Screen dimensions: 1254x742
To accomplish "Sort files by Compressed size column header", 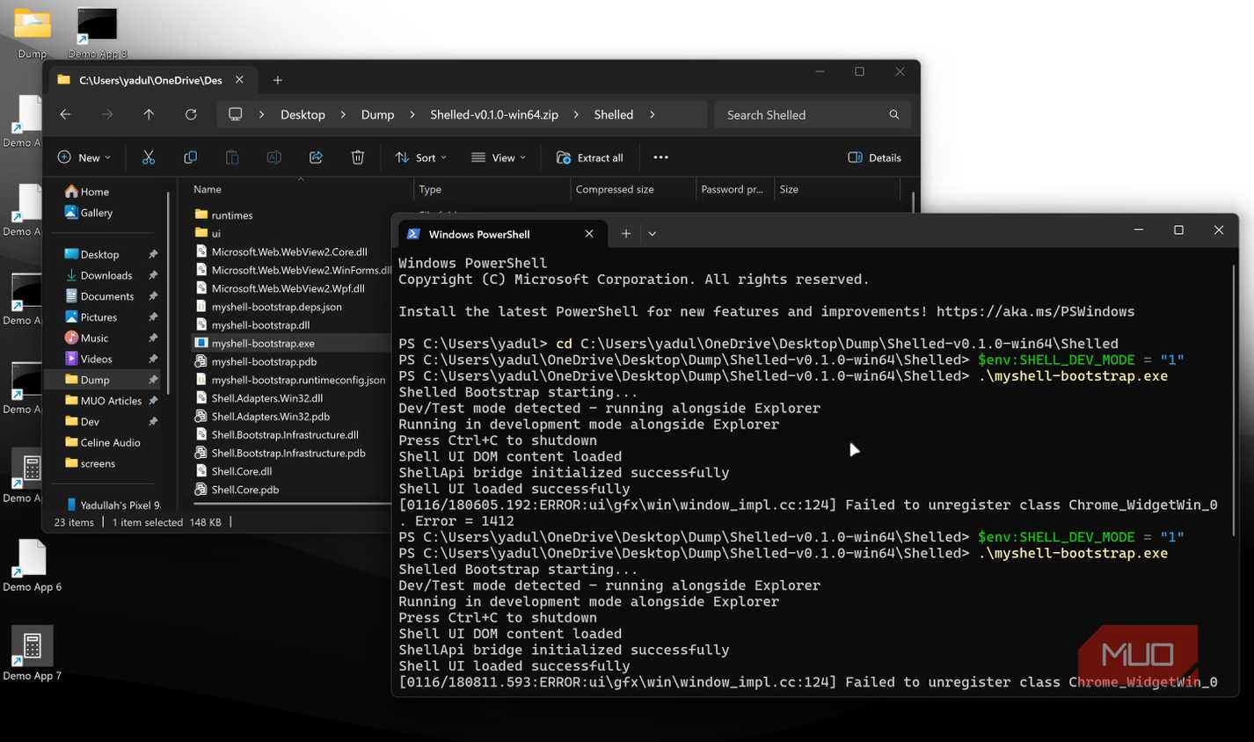I will click(632, 189).
